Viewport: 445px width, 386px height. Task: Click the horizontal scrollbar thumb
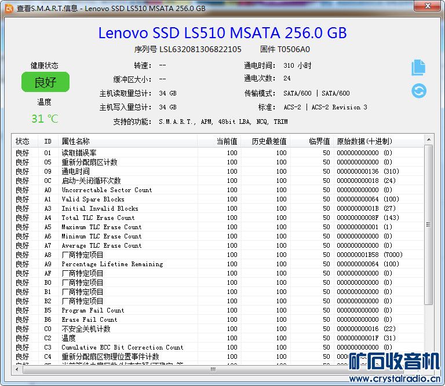[213, 369]
